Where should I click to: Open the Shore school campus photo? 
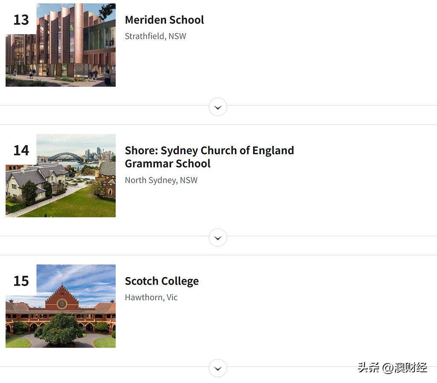click(x=61, y=175)
